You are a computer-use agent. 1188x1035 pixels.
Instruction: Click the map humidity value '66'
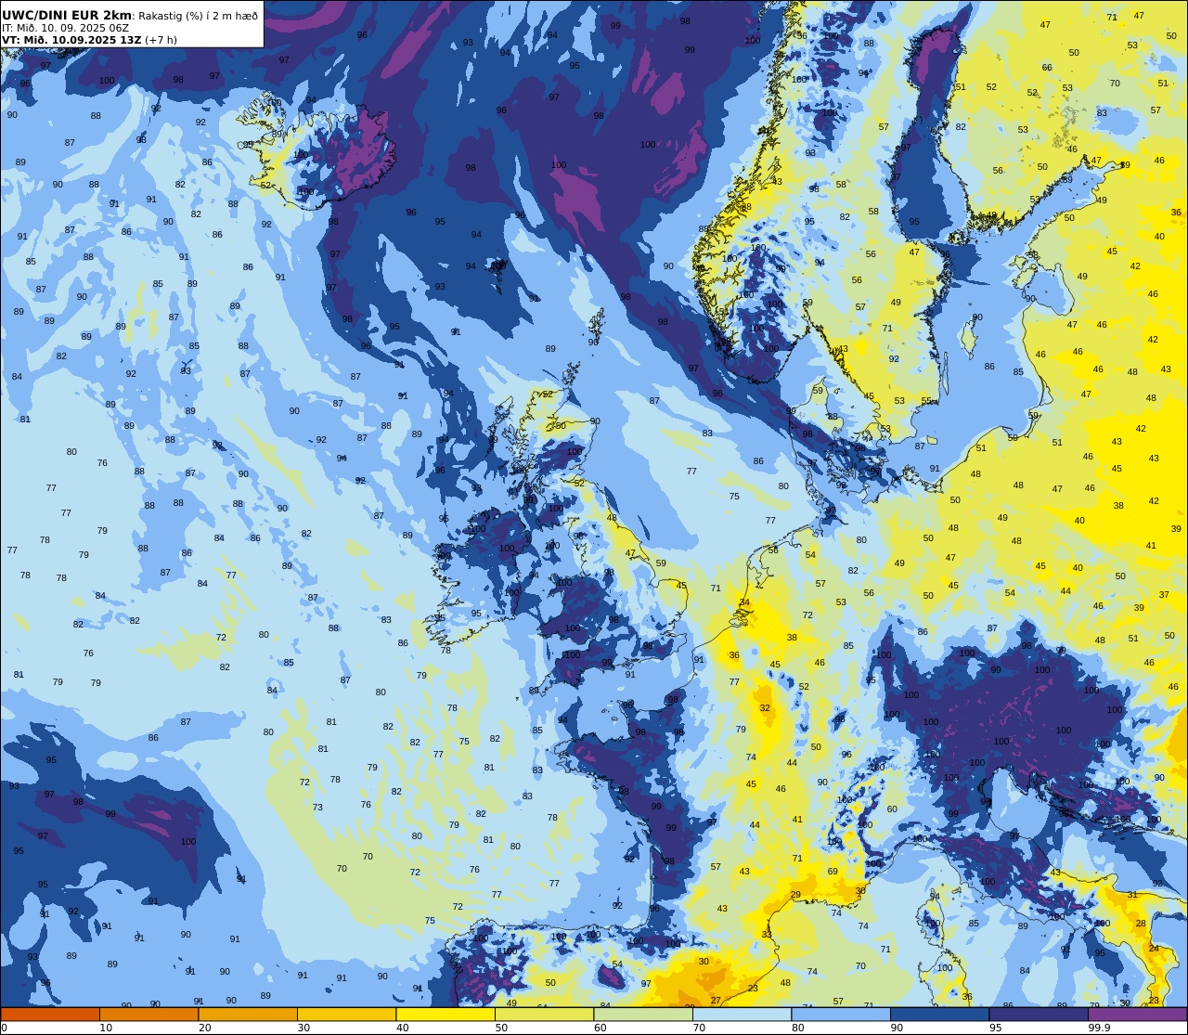(x=1047, y=67)
